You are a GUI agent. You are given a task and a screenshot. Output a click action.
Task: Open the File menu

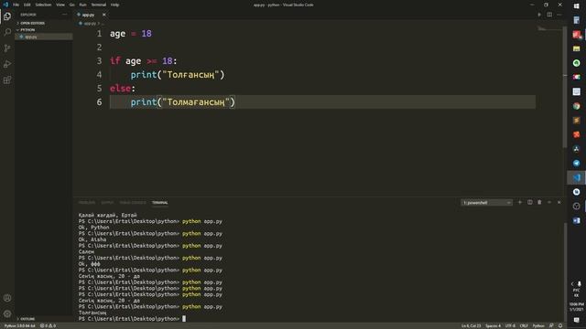[16, 5]
